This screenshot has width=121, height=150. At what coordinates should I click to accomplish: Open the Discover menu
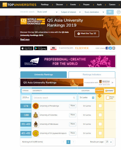point(59,5)
